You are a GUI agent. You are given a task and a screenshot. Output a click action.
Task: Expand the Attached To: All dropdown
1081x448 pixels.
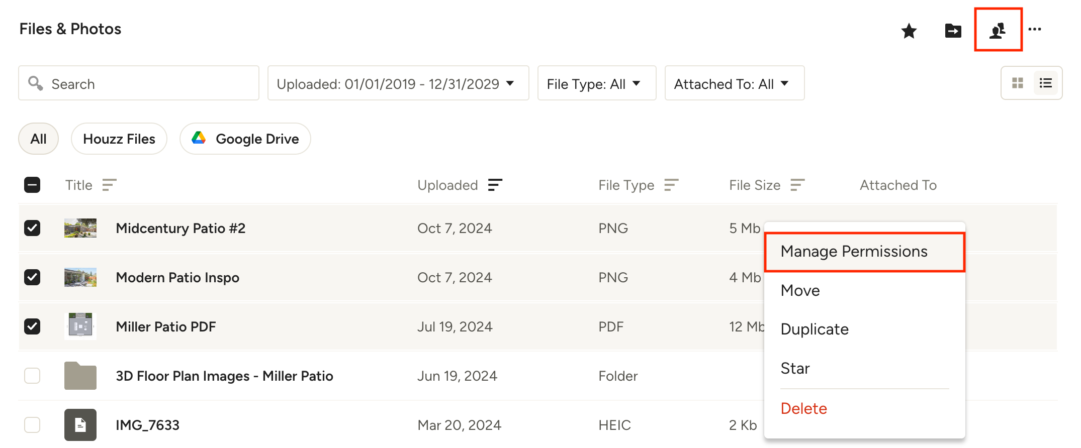(x=734, y=83)
